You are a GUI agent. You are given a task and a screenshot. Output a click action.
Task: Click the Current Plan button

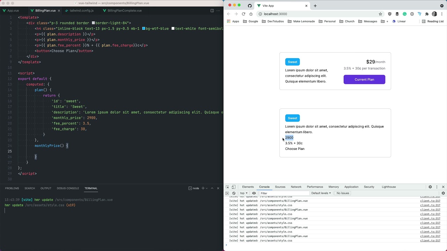pyautogui.click(x=364, y=79)
